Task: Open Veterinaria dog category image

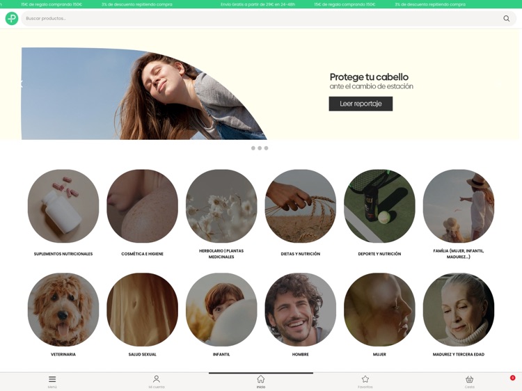Action: [63, 310]
